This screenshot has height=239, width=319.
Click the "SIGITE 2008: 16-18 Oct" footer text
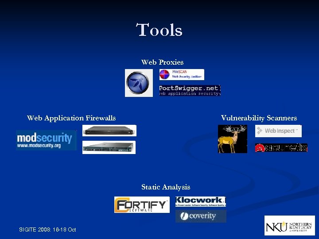47,230
